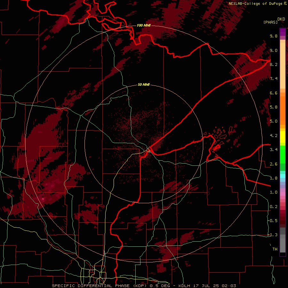Click the 9.8 value on the color scale
Screen dimensions: 288x288
pyautogui.click(x=274, y=36)
